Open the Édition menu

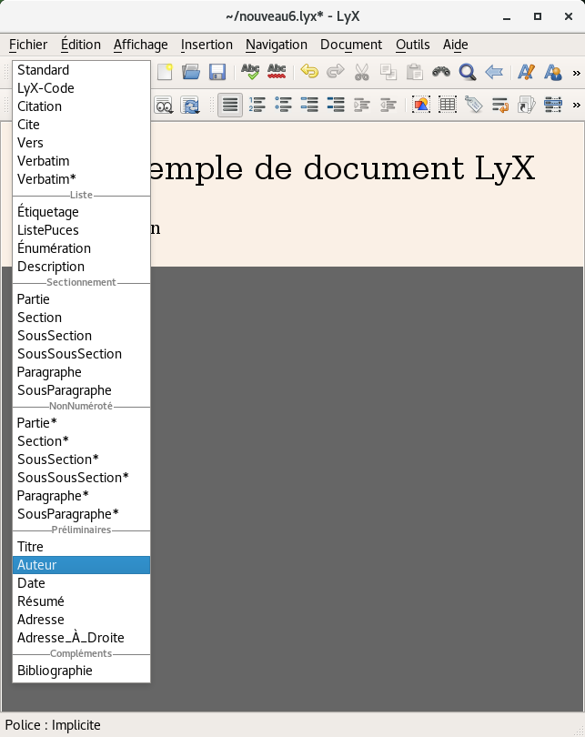tap(81, 45)
